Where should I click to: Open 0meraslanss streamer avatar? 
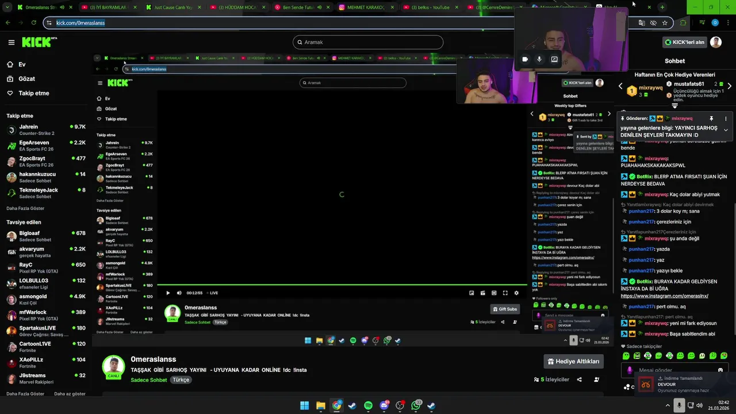[113, 366]
